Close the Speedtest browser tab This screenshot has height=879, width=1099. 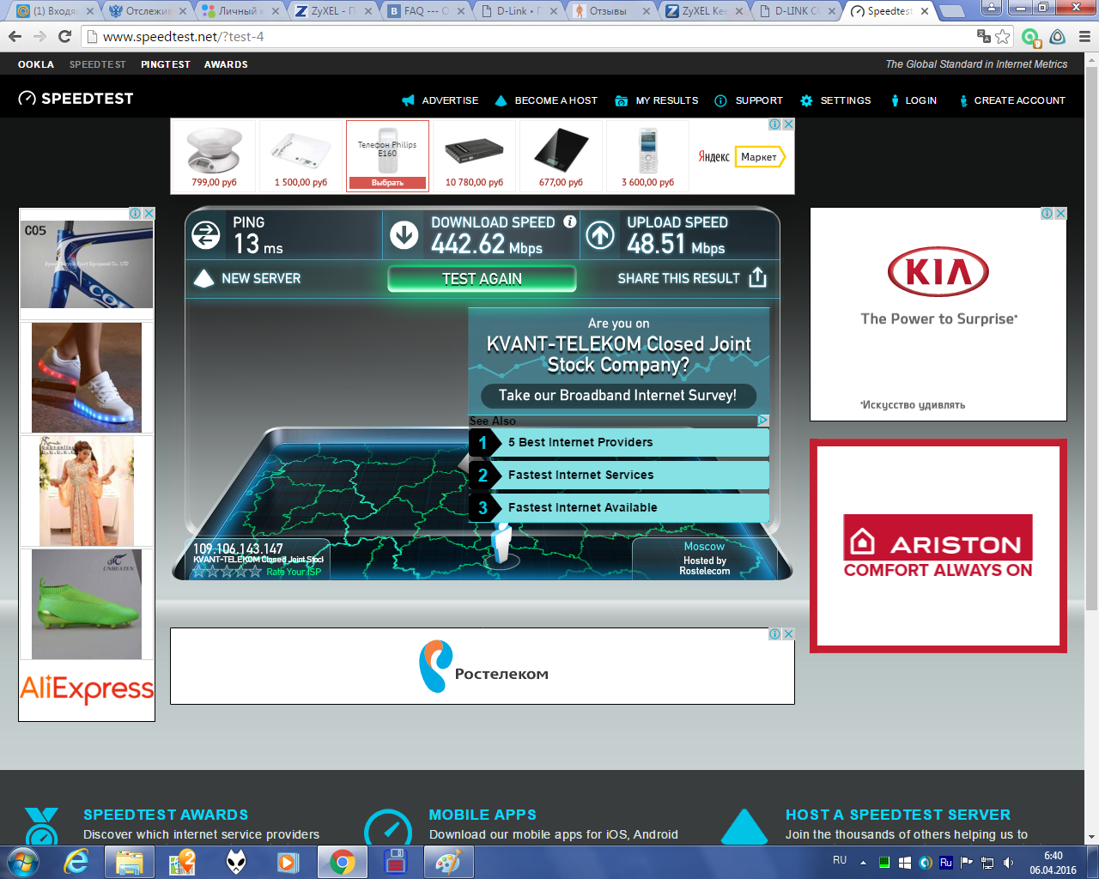tap(925, 11)
